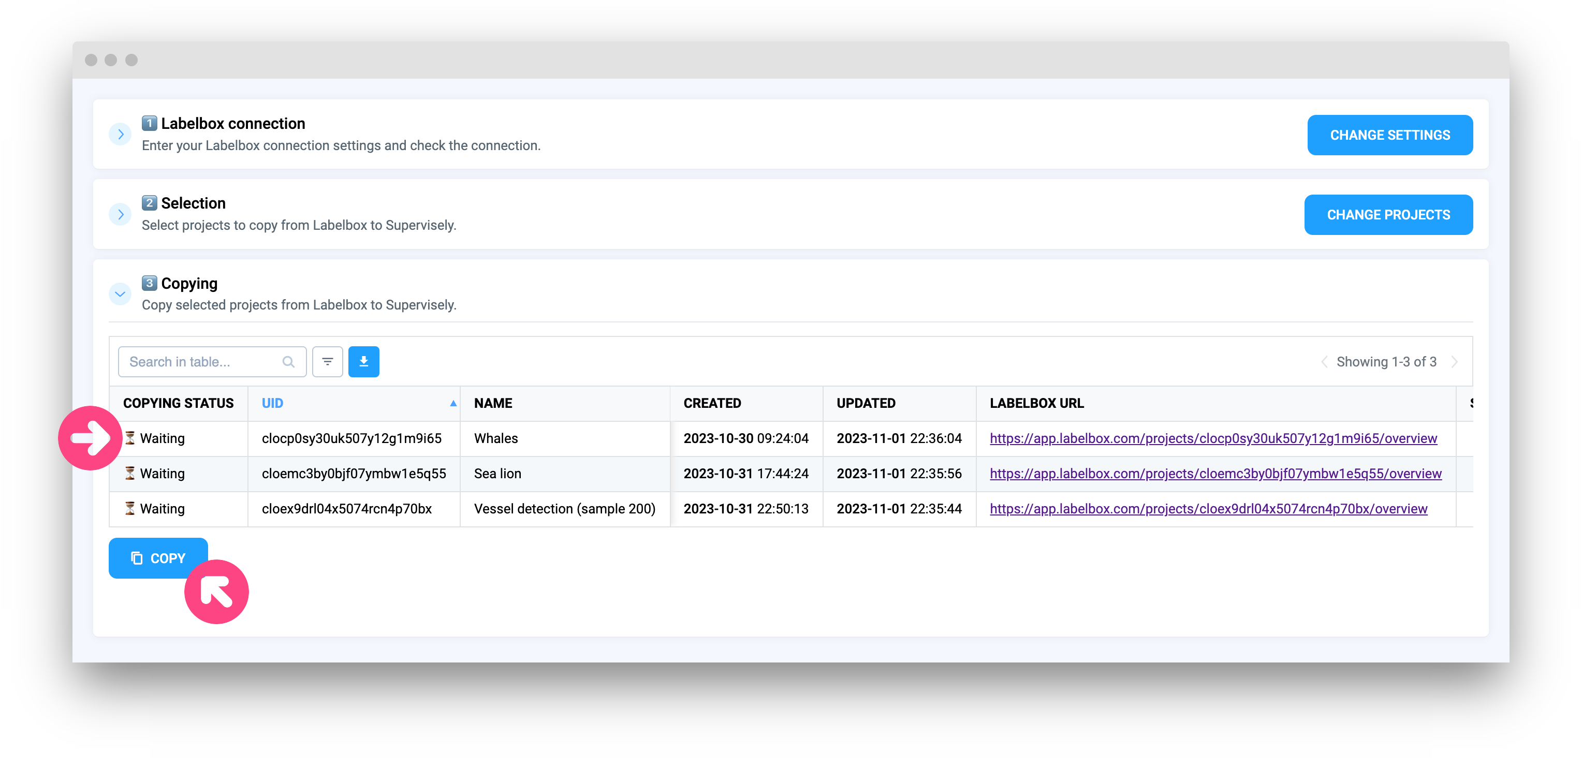Click CHANGE PROJECTS to reselect projects
This screenshot has width=1582, height=766.
[x=1388, y=214]
